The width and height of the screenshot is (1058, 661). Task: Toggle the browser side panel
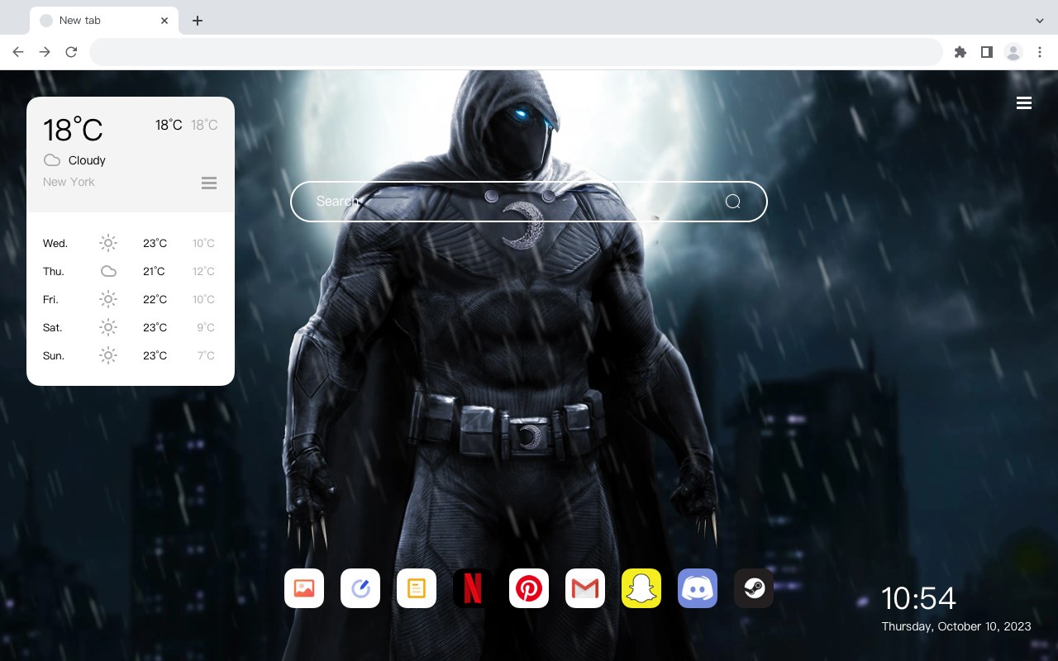[x=986, y=52]
